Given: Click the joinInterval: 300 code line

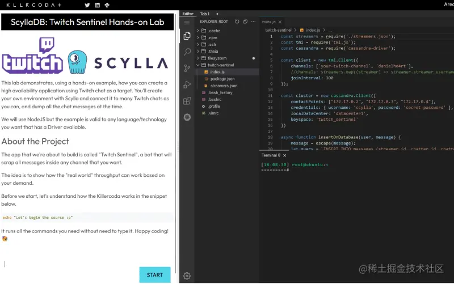Looking at the screenshot, I should coord(312,78).
